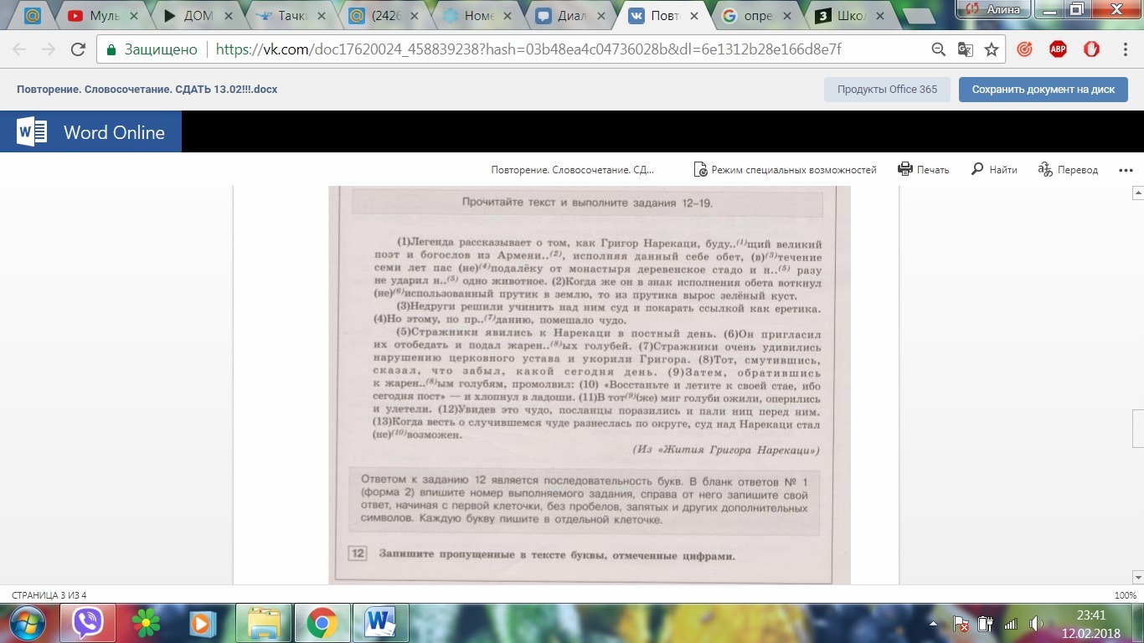1144x643 pixels.
Task: Click the volume icon in system tray
Action: (x=1036, y=624)
